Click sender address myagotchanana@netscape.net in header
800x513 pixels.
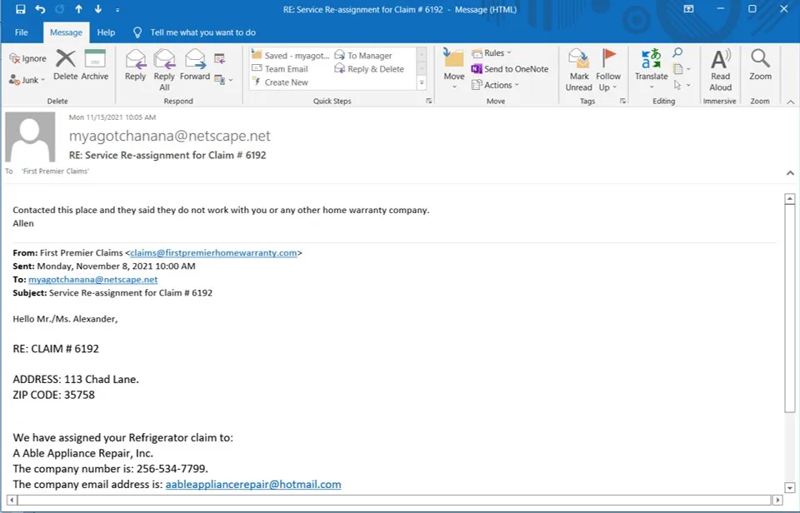click(169, 136)
